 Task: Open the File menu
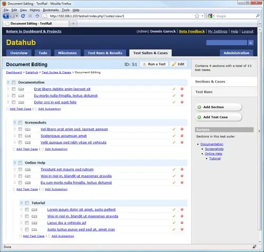pyautogui.click(x=6, y=10)
